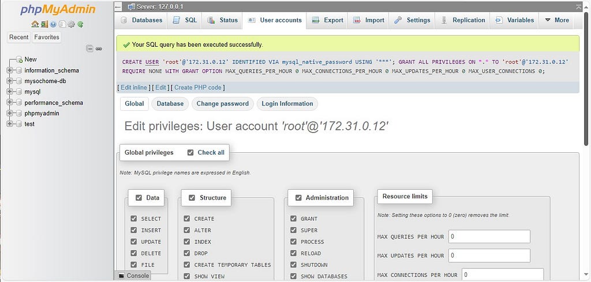Click the phpMyAdmin logo
Image resolution: width=591 pixels, height=282 pixels.
point(58,9)
